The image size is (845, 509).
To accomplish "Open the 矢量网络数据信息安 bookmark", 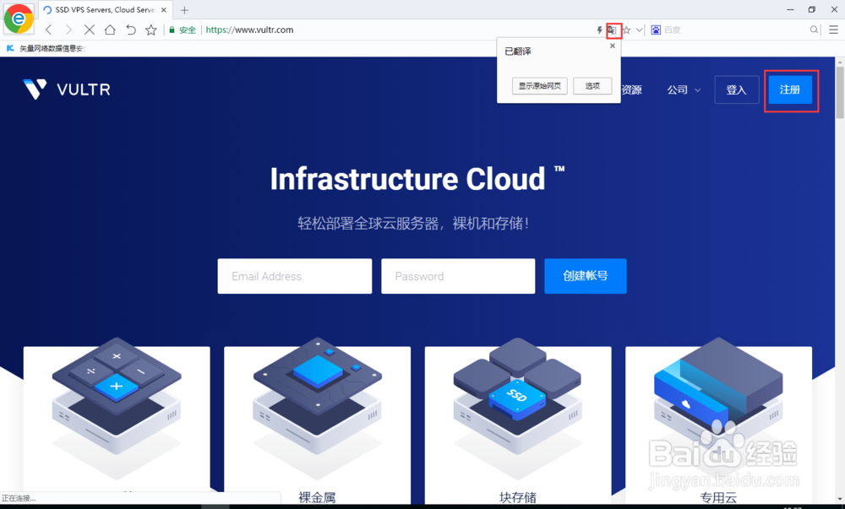I will (x=46, y=48).
